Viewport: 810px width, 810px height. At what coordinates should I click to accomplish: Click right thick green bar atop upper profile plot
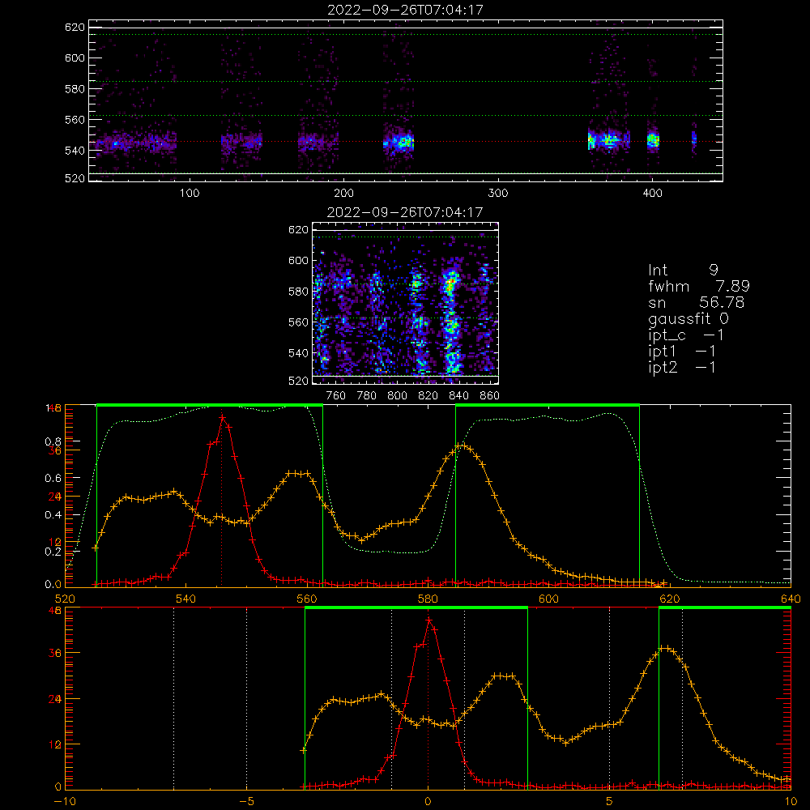point(548,406)
